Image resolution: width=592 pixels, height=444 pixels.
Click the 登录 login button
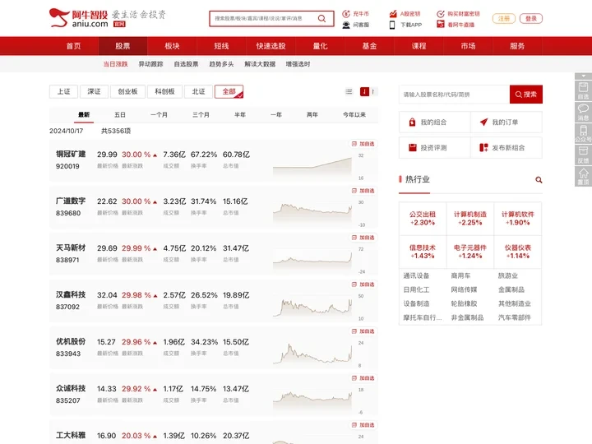pyautogui.click(x=531, y=18)
